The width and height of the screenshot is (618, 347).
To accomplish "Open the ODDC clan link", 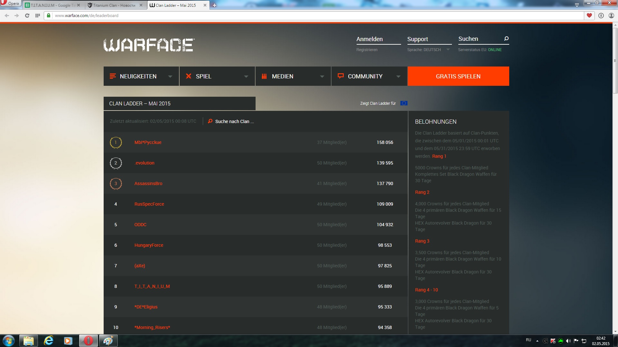I will 140,225.
